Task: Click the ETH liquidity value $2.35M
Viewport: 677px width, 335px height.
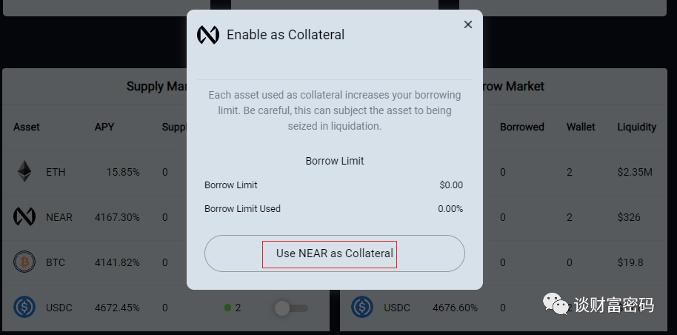Action: (x=635, y=172)
